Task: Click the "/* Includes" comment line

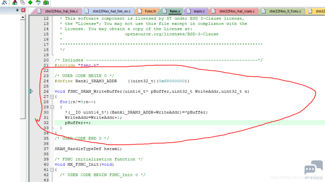Action: click(x=159, y=60)
